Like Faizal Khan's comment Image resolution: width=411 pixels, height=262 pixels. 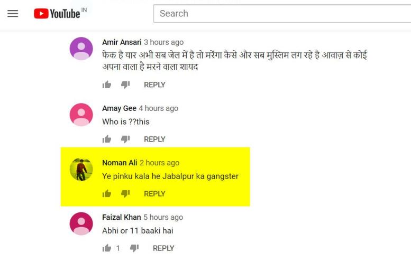click(x=107, y=248)
